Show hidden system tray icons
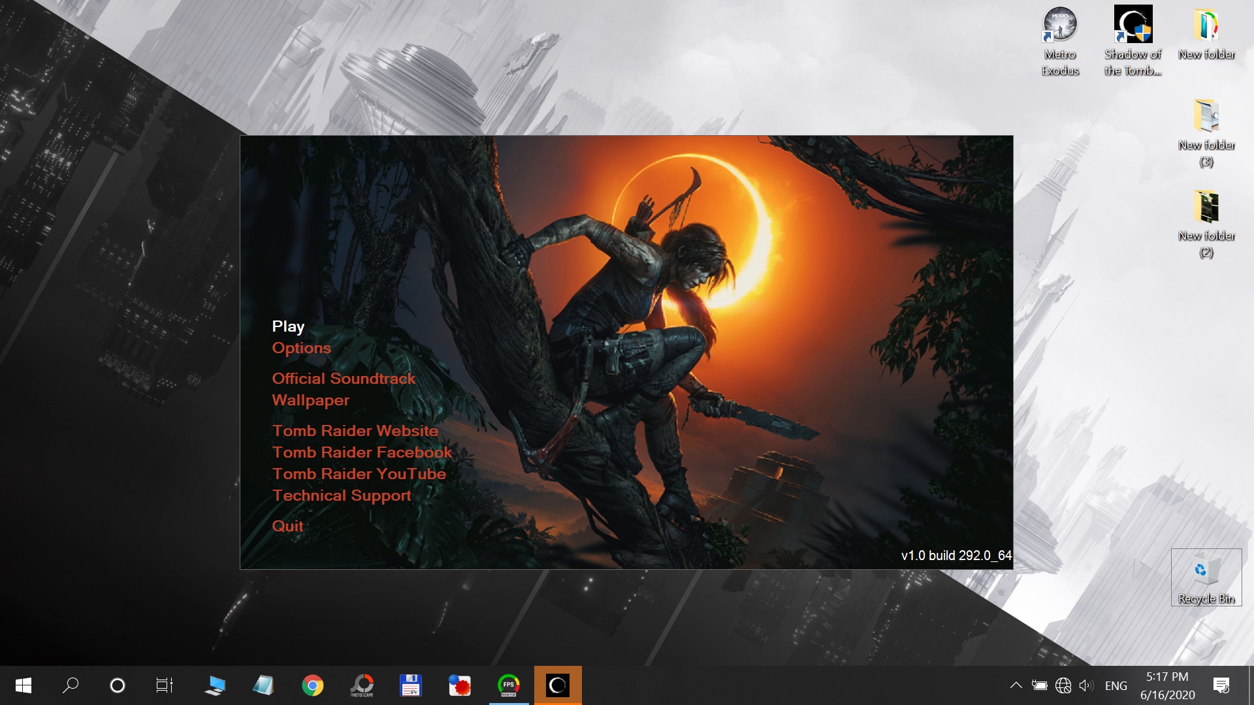 [x=1016, y=685]
